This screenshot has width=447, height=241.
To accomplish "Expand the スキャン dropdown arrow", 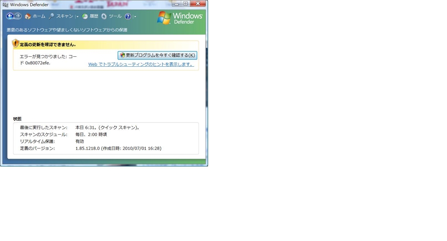I will click(x=77, y=17).
